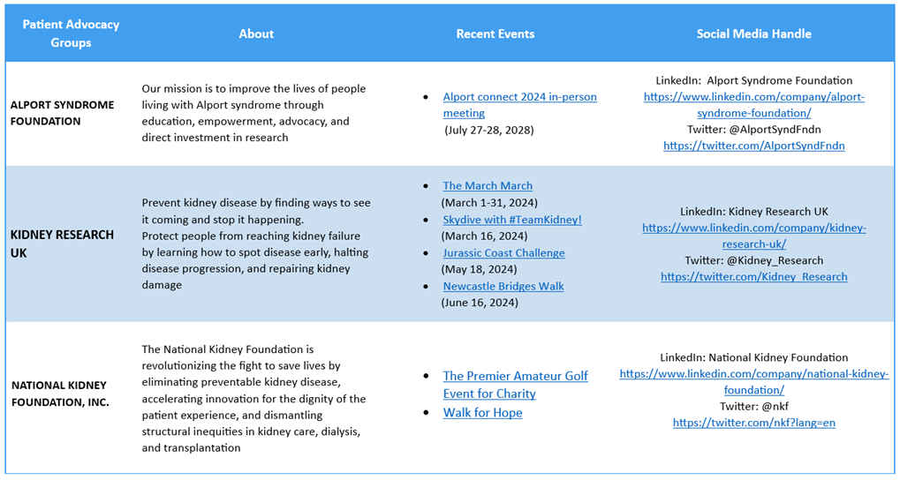
Task: Select the Recent Events column header
Action: (x=495, y=34)
